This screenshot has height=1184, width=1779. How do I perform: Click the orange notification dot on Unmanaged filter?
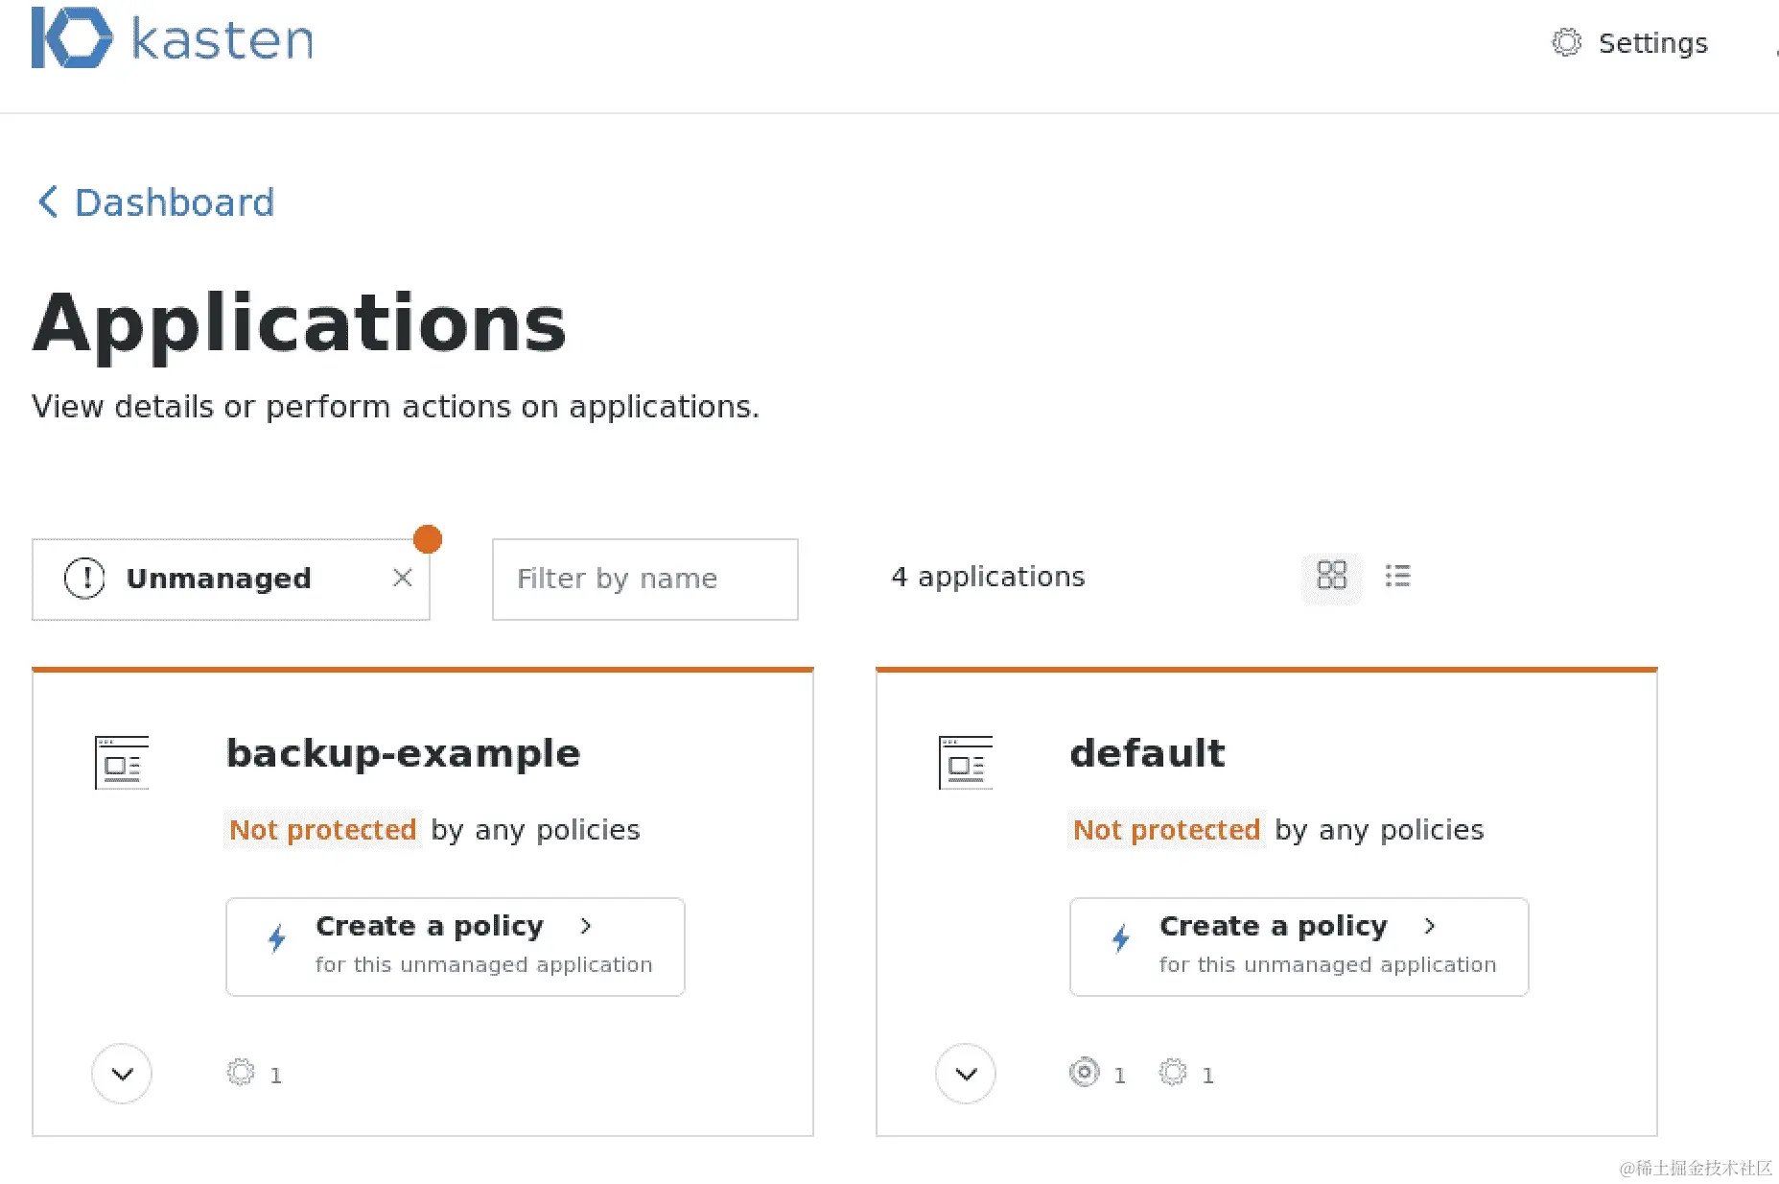click(x=428, y=539)
